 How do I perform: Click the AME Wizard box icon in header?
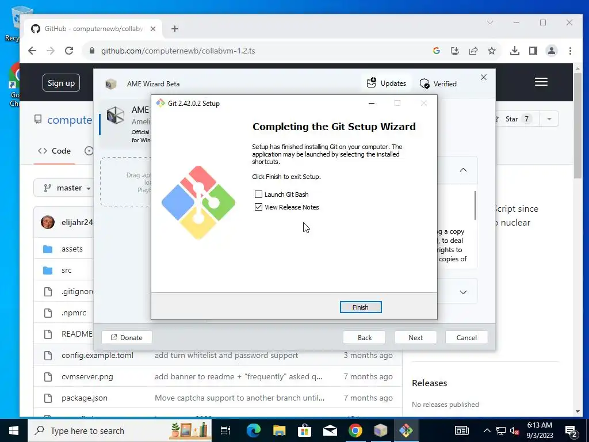(110, 83)
